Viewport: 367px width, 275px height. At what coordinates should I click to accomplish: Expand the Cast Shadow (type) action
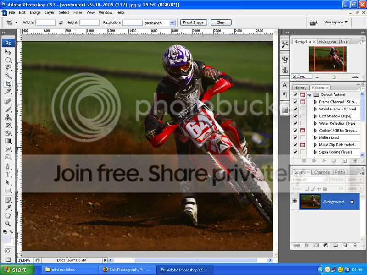coord(315,116)
